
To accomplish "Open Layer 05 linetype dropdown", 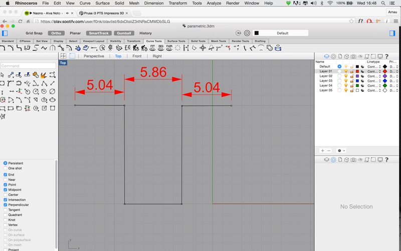I will tap(374, 90).
